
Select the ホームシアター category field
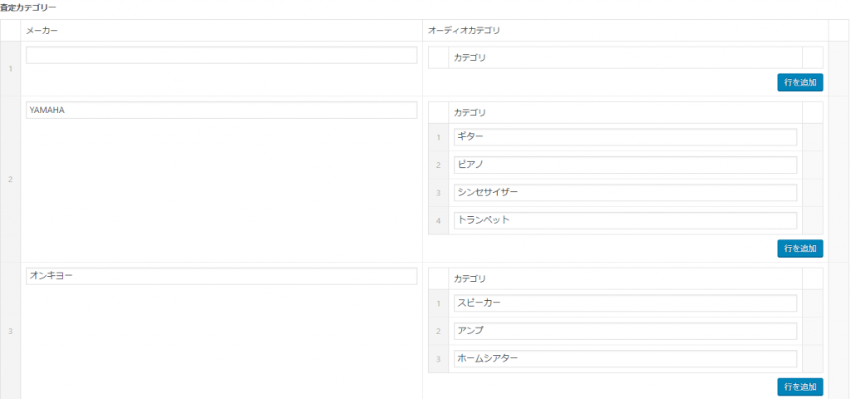pyautogui.click(x=625, y=359)
